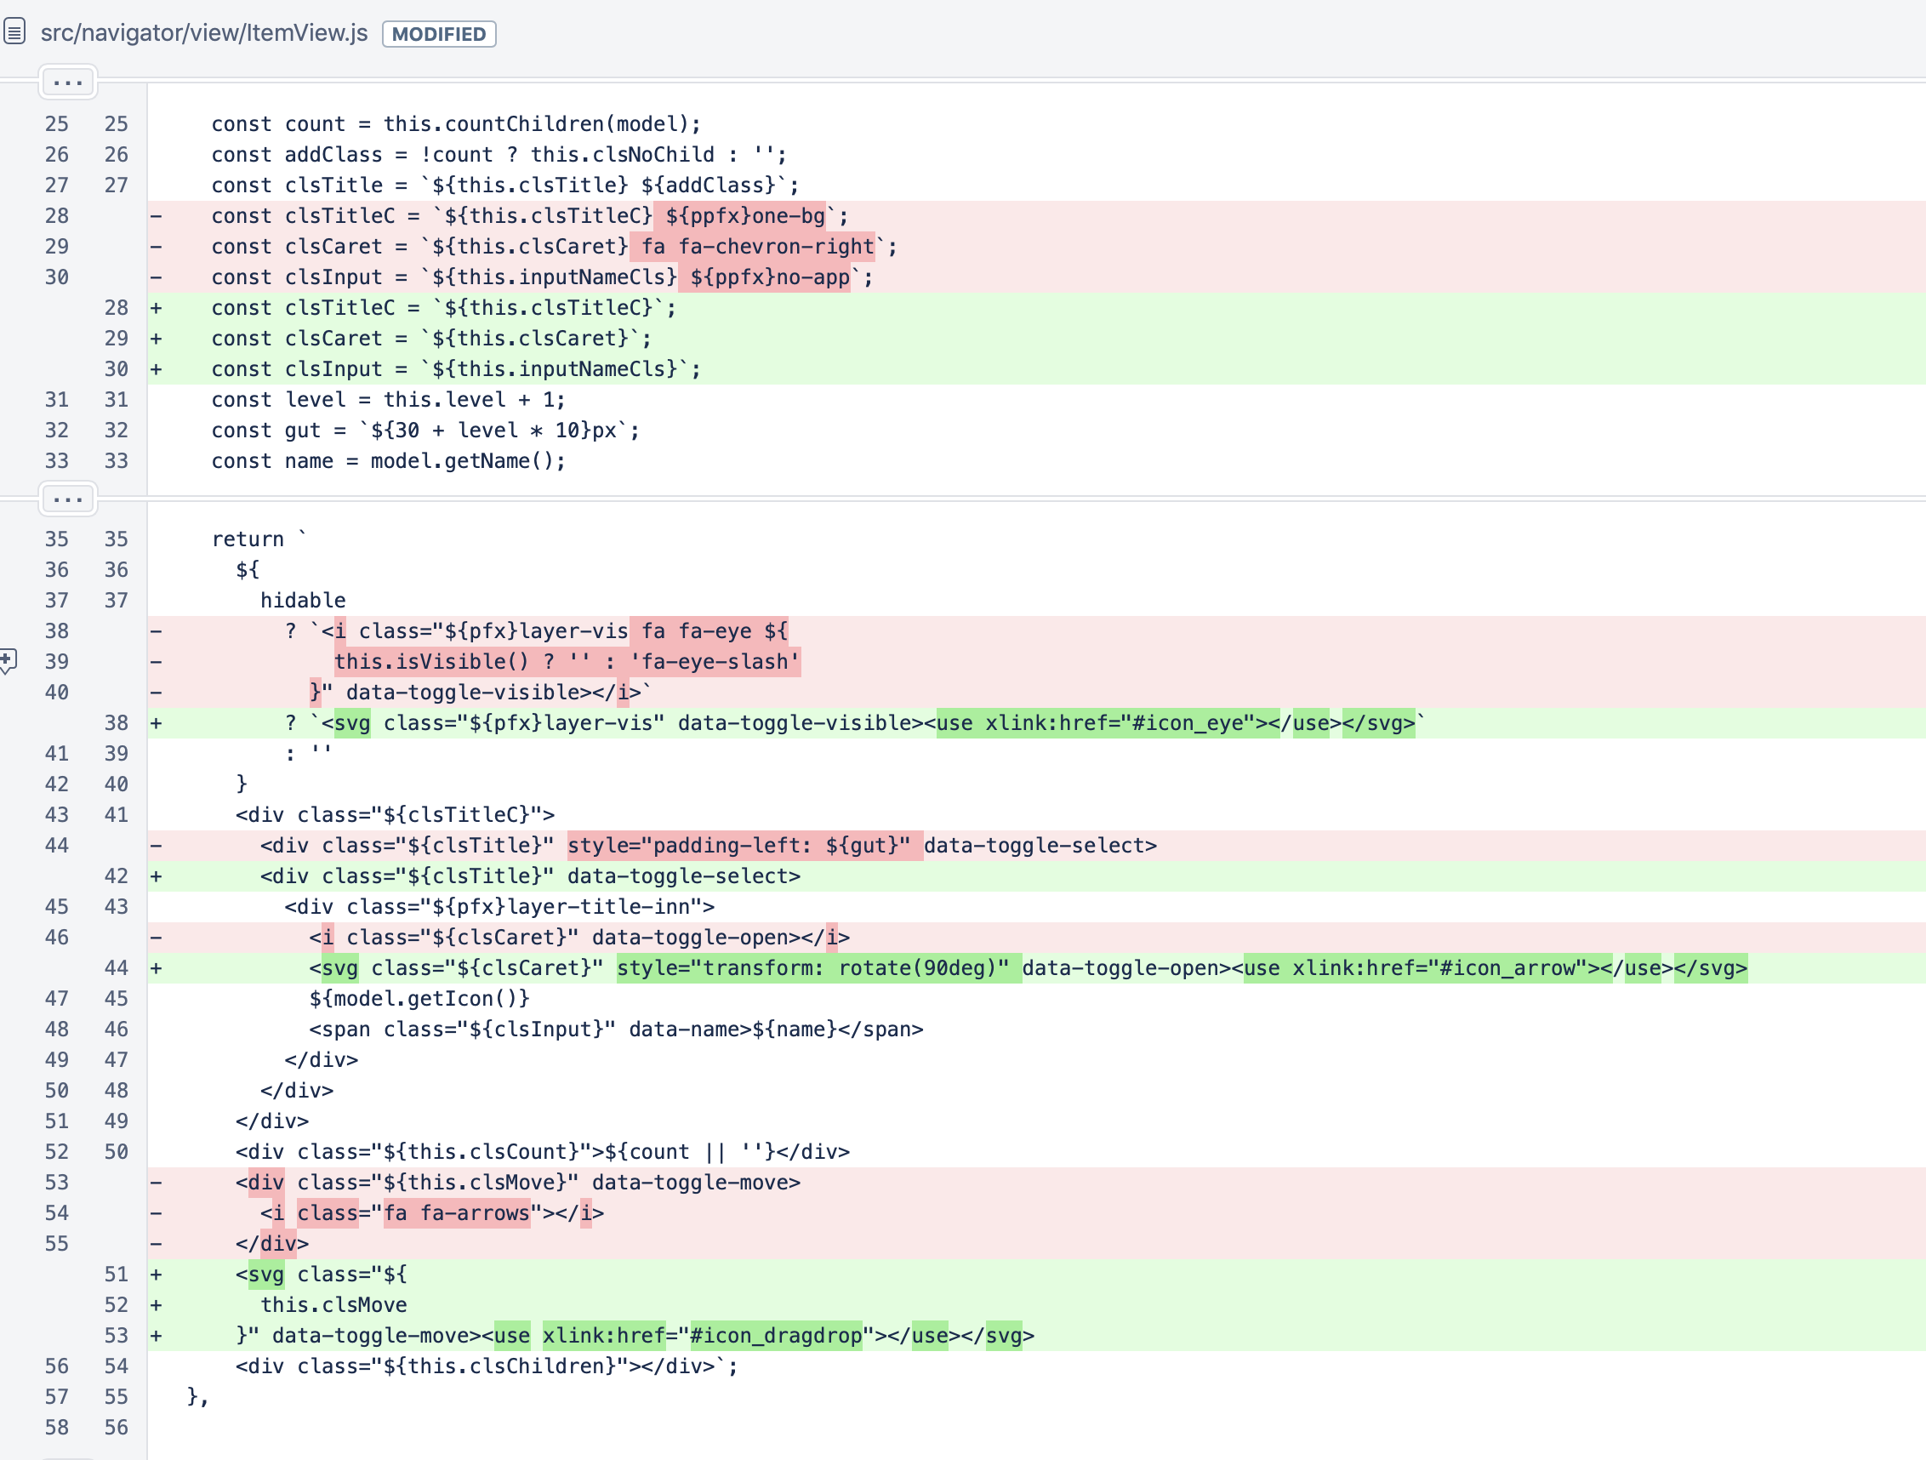The width and height of the screenshot is (1926, 1460).
Task: Select old line number 28
Action: click(56, 215)
